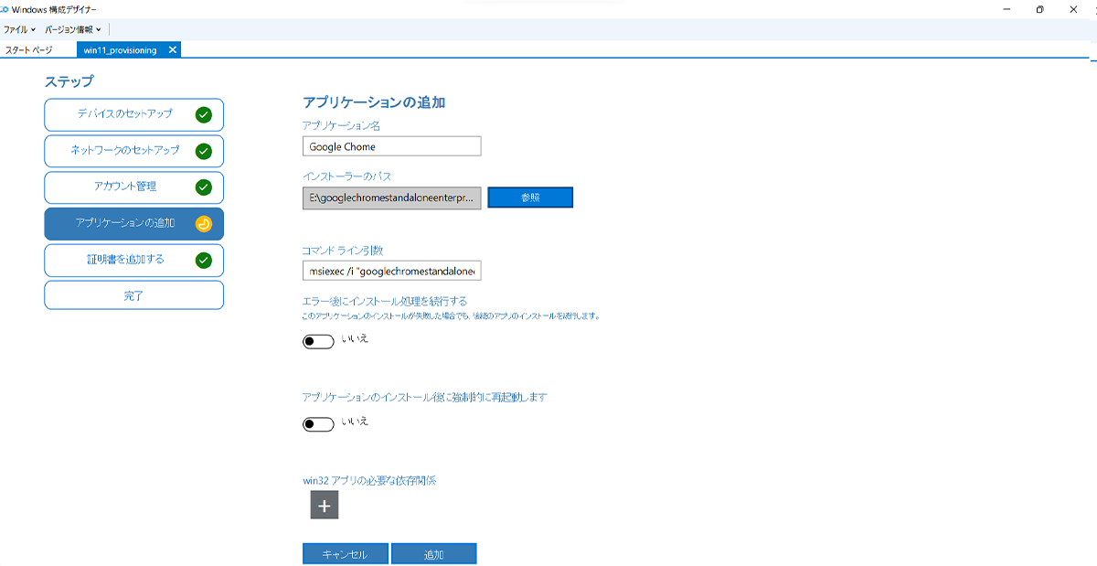Toggle forced restart after application install

click(x=318, y=422)
